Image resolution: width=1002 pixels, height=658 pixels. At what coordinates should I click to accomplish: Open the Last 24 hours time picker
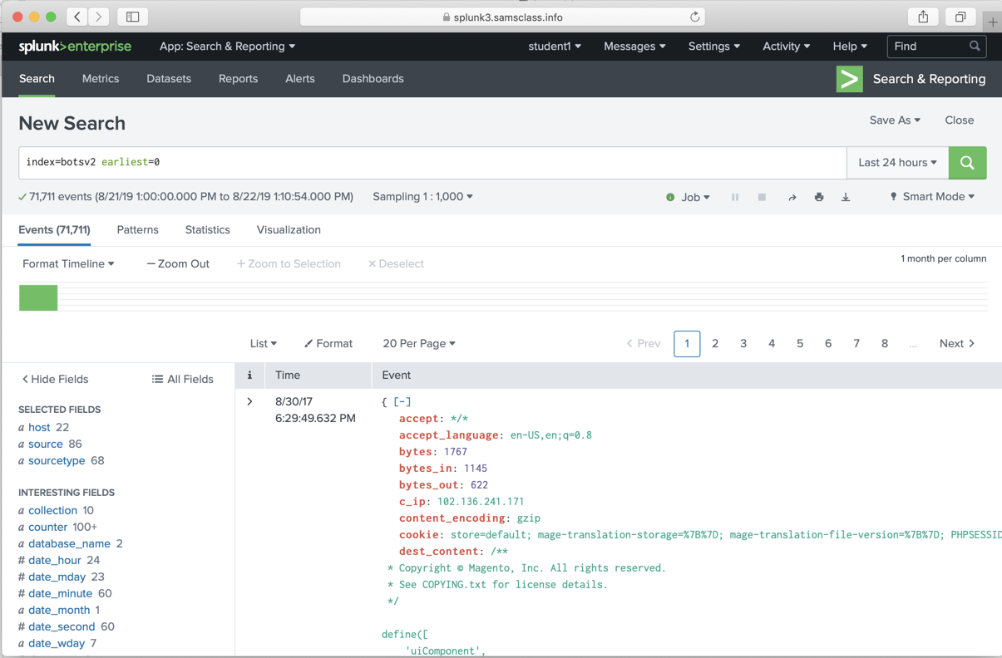[x=897, y=163]
